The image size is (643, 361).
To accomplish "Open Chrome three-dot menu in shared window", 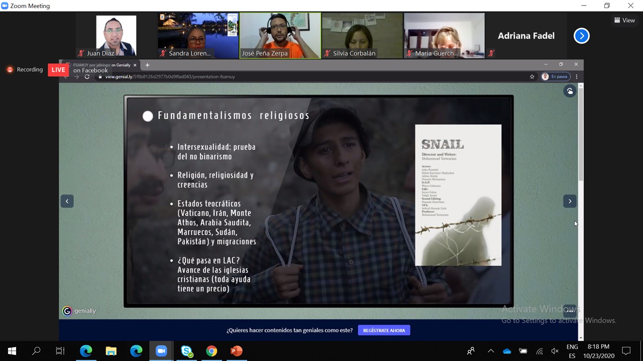I will tap(577, 77).
